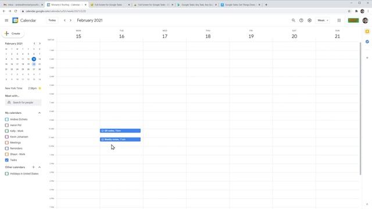Select day 15 in week header

[x=78, y=36]
